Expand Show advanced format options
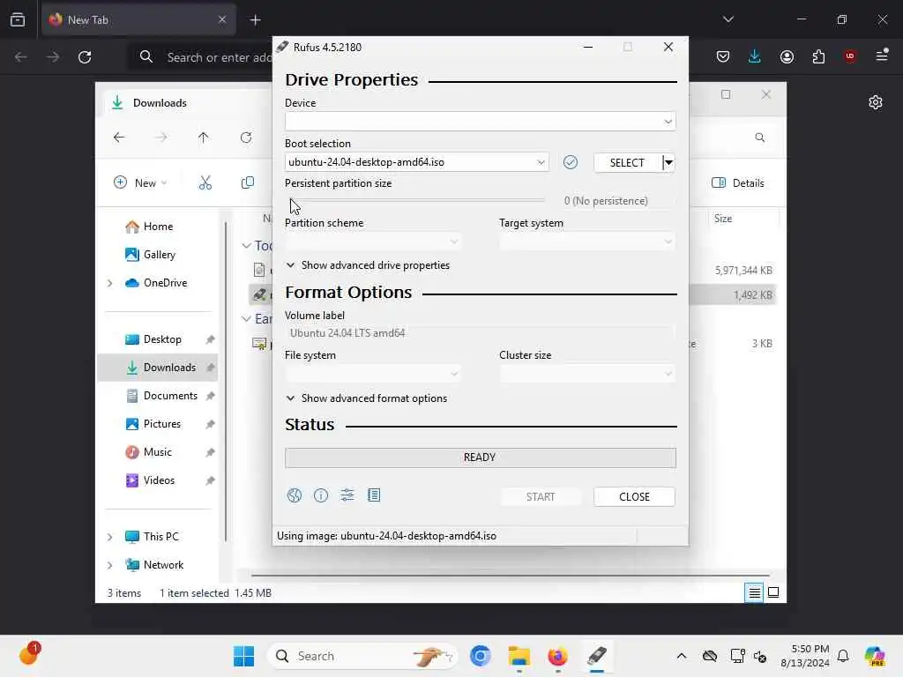903x677 pixels. tap(366, 398)
